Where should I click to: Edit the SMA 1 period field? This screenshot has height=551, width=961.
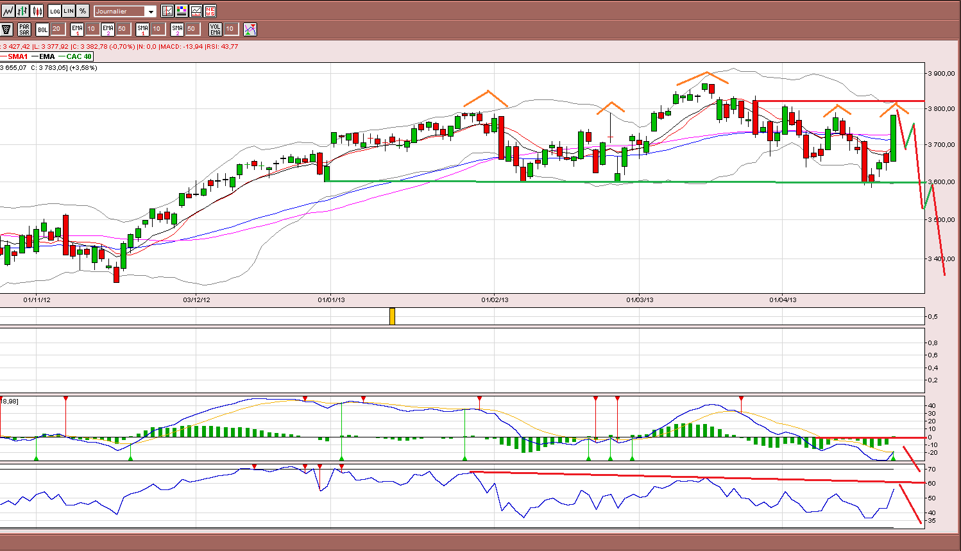click(157, 29)
